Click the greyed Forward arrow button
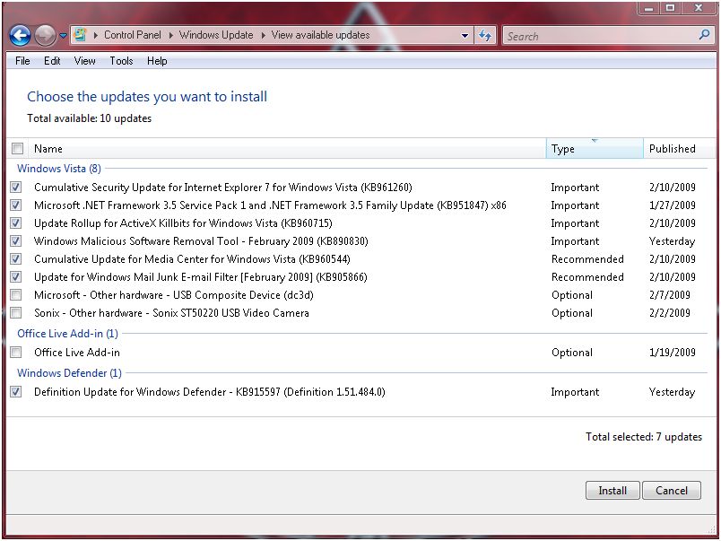This screenshot has width=721, height=541. click(45, 35)
